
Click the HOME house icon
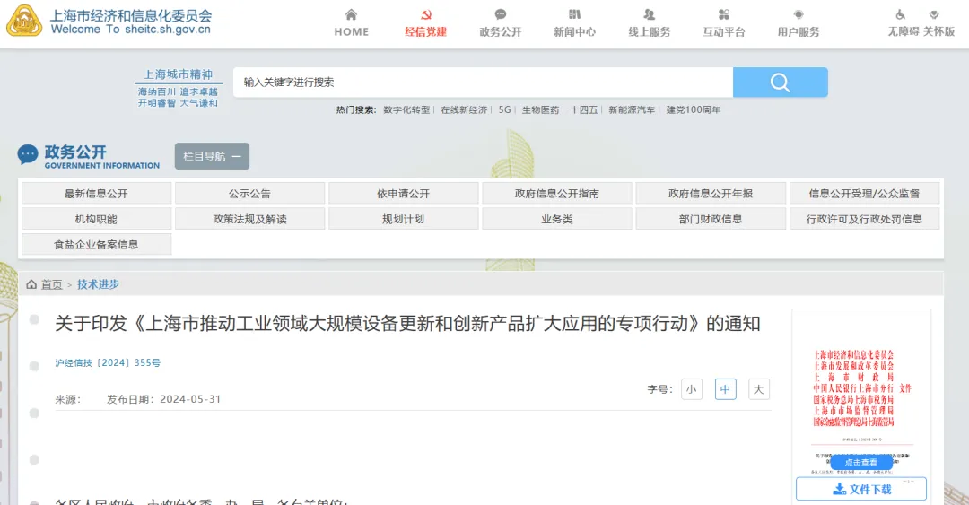[x=351, y=14]
